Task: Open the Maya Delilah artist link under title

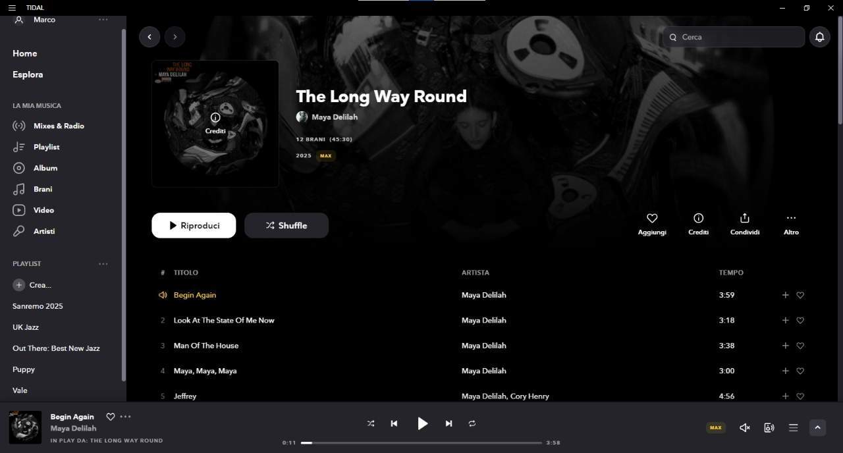Action: 335,117
